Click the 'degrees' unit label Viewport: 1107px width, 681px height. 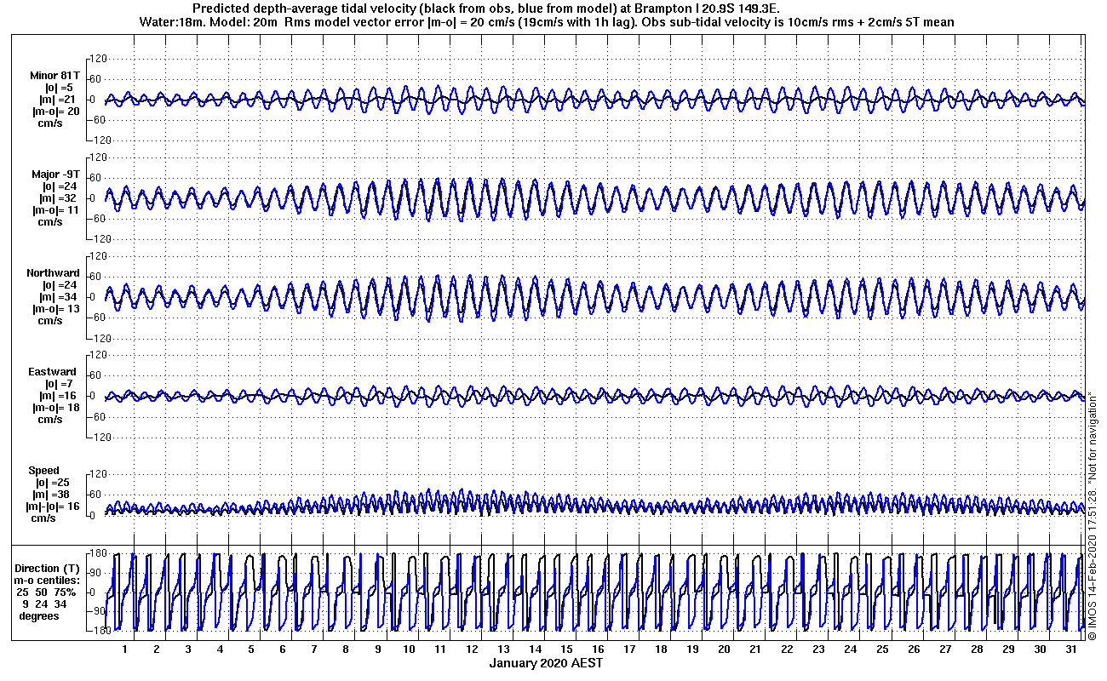(x=39, y=616)
